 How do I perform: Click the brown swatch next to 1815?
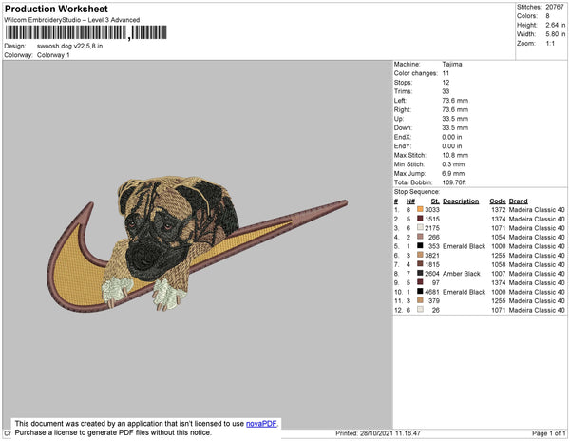(420, 264)
